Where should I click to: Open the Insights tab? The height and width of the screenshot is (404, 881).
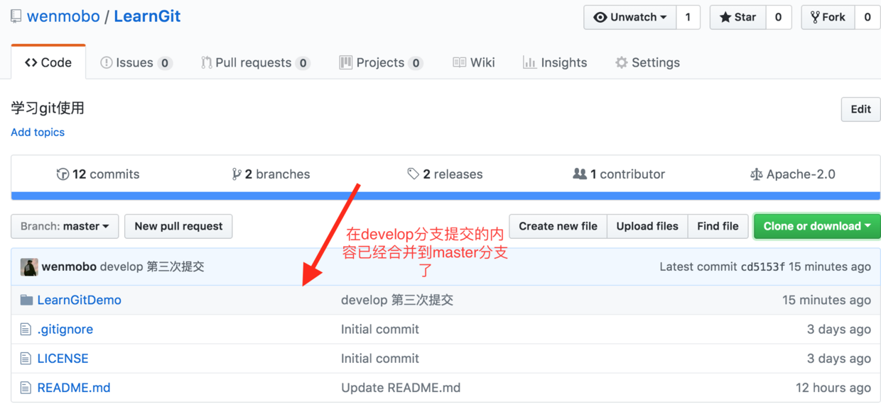click(555, 62)
